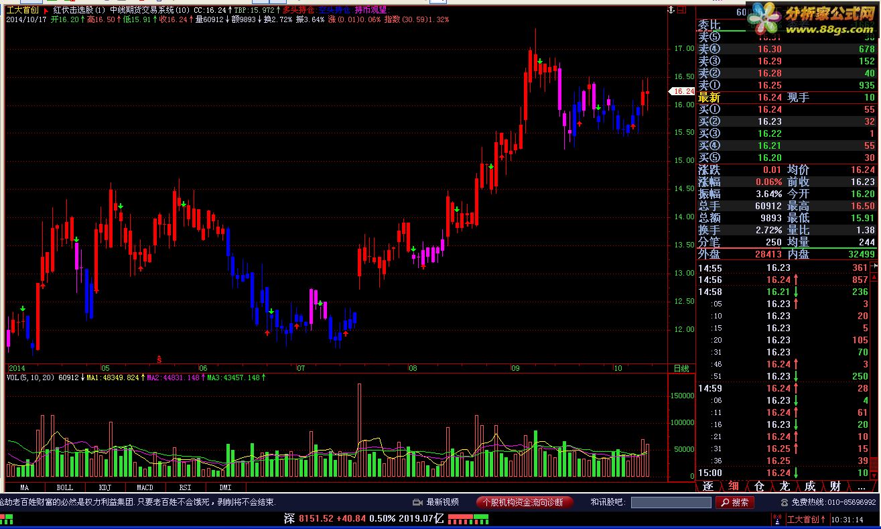Select the 细 tab in quote panel
881x529 pixels.
[x=734, y=486]
